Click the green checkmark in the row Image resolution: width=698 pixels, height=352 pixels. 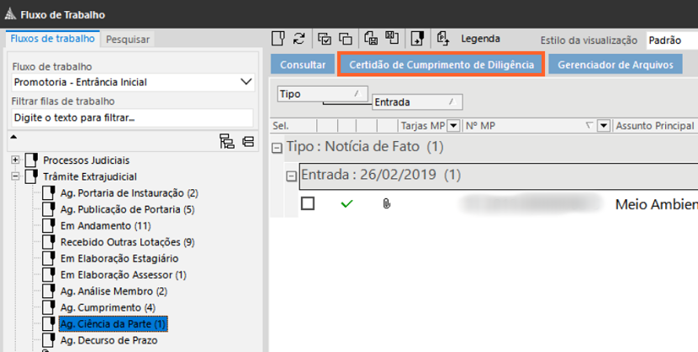346,203
